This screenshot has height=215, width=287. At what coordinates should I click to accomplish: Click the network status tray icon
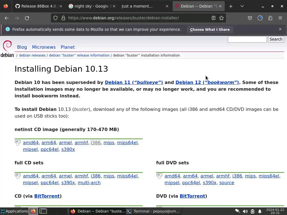[x=238, y=211]
